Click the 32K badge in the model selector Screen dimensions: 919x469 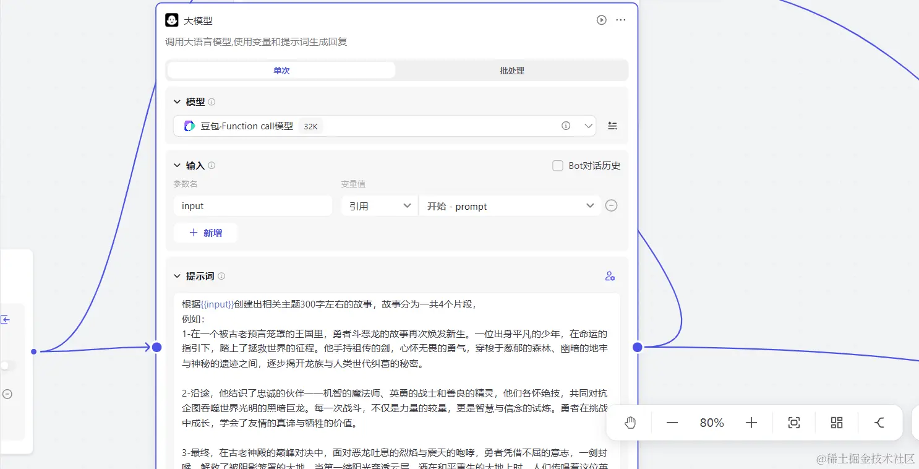(x=310, y=126)
